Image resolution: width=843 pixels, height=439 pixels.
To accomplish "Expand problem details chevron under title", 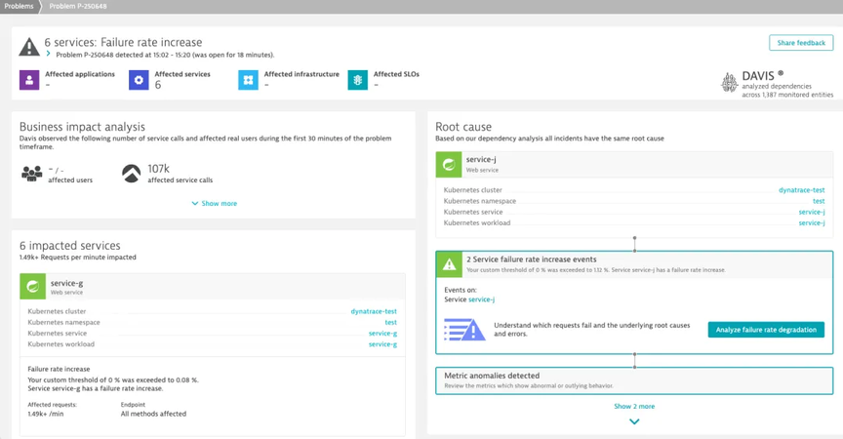I will (x=49, y=54).
